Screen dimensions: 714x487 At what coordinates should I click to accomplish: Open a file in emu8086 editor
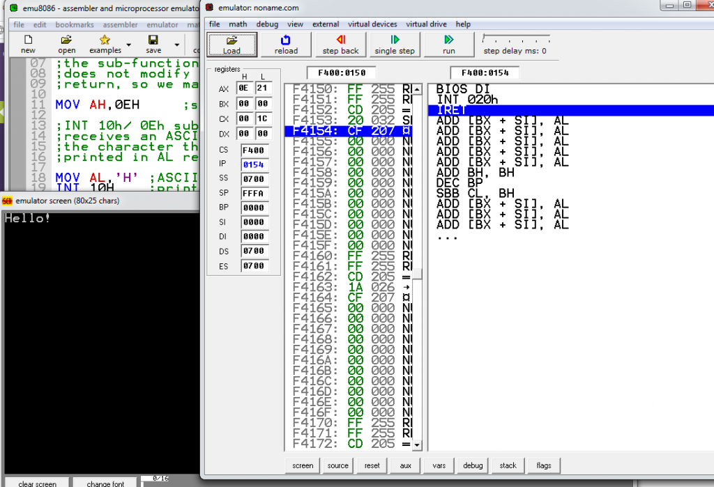[66, 44]
